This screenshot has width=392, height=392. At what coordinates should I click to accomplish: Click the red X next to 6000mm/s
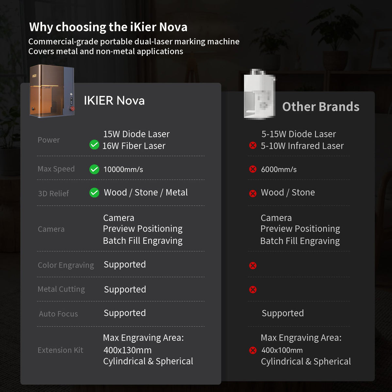(253, 169)
